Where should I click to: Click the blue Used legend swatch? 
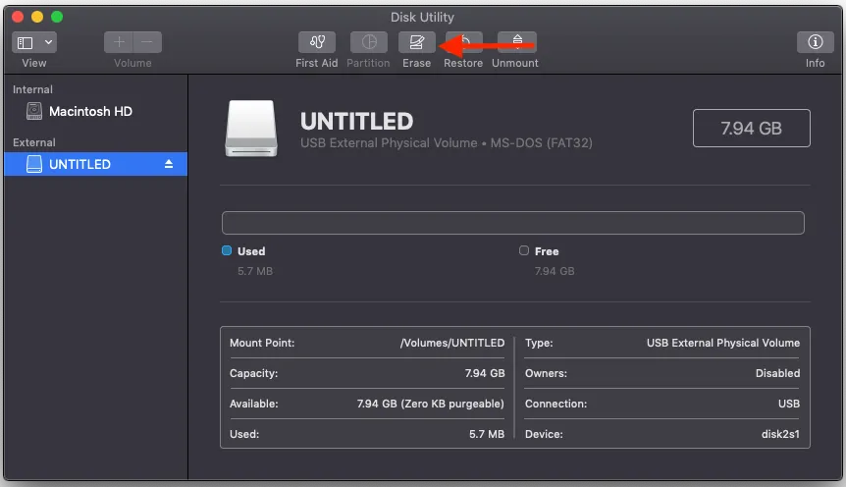(x=227, y=250)
